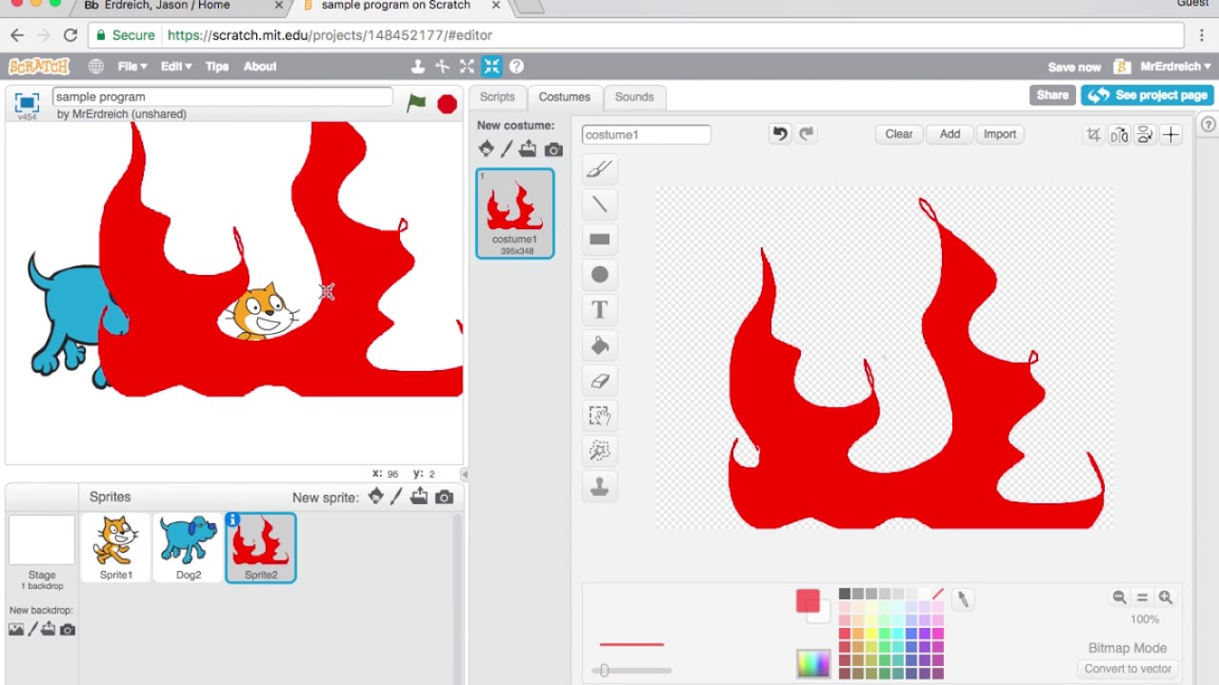Viewport: 1219px width, 685px height.
Task: Click the Import button
Action: [x=1000, y=134]
